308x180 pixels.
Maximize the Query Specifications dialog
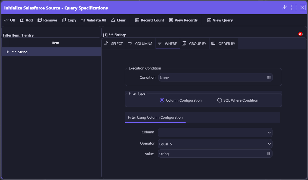click(x=294, y=8)
